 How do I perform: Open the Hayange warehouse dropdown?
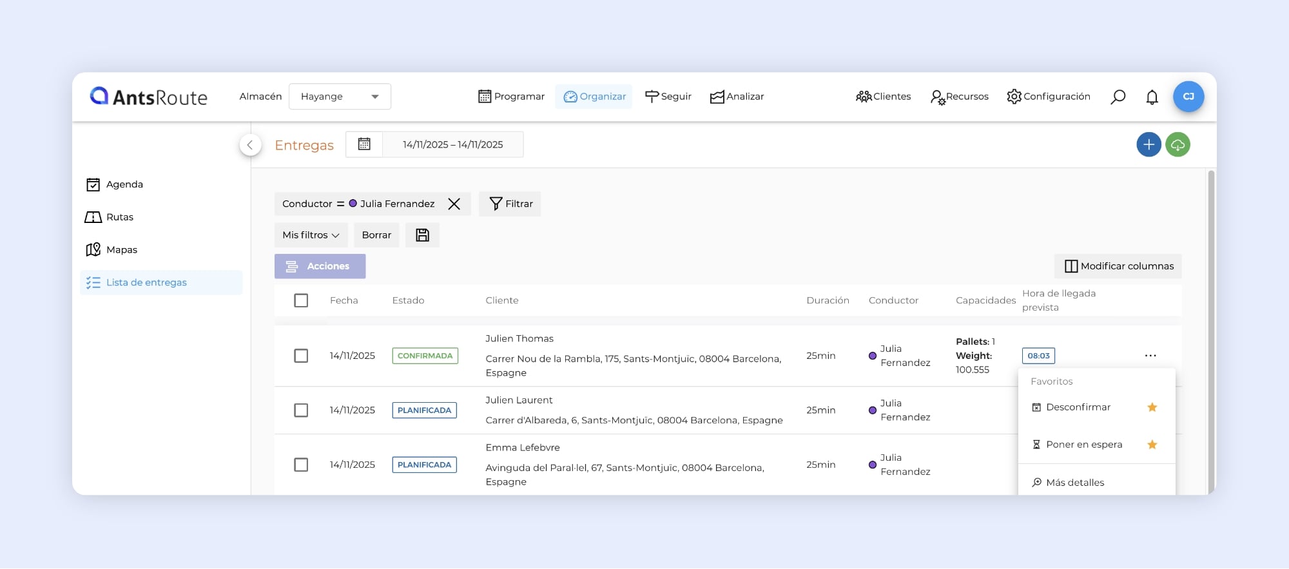[x=340, y=97]
